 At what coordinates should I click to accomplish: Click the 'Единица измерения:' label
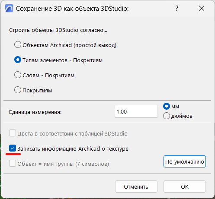pyautogui.click(x=35, y=112)
